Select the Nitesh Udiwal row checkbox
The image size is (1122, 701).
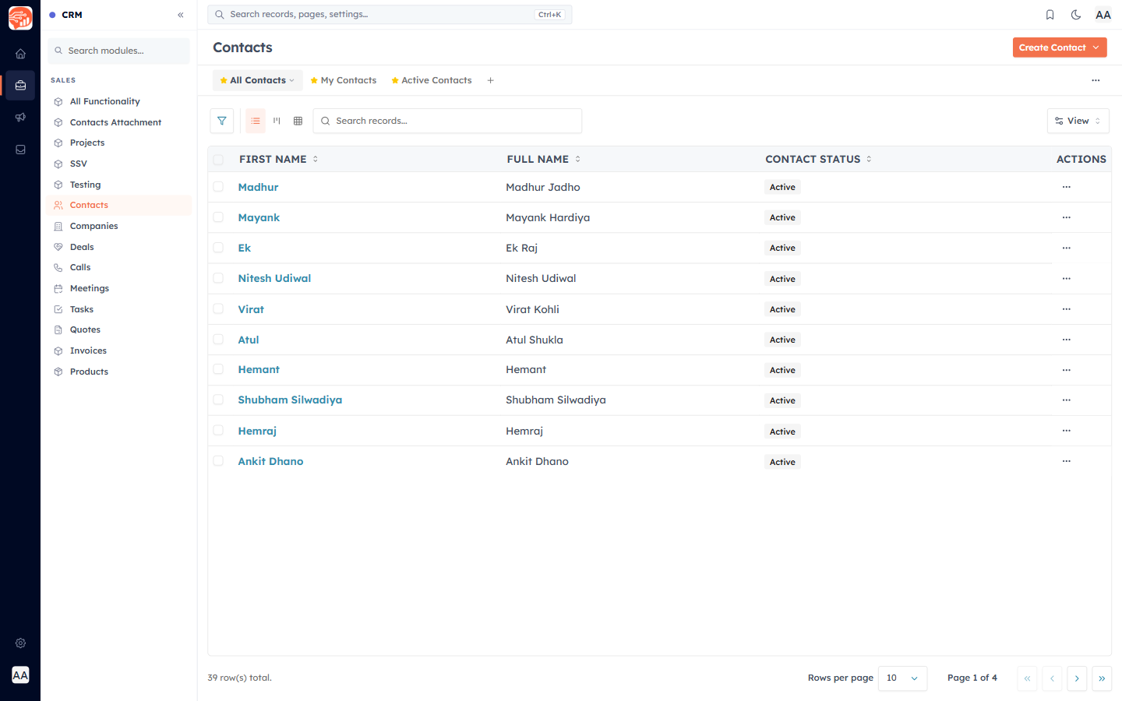point(218,278)
